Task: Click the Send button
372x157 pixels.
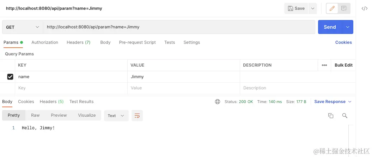Action: tap(330, 27)
